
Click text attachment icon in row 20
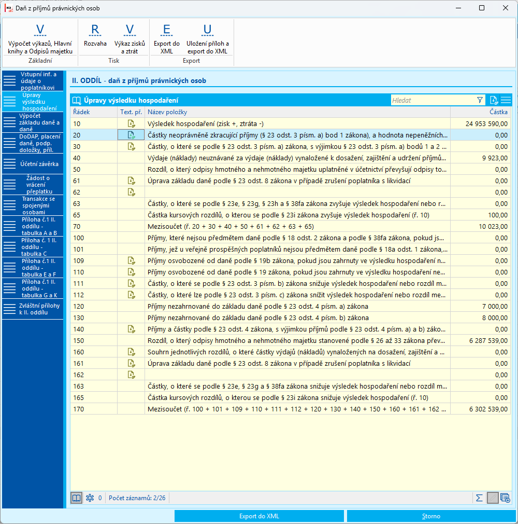tap(131, 135)
